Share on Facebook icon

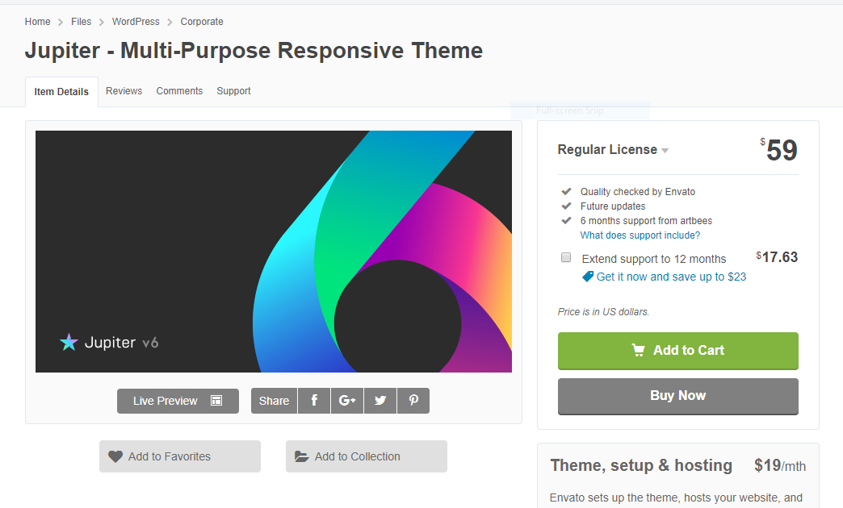tap(314, 401)
